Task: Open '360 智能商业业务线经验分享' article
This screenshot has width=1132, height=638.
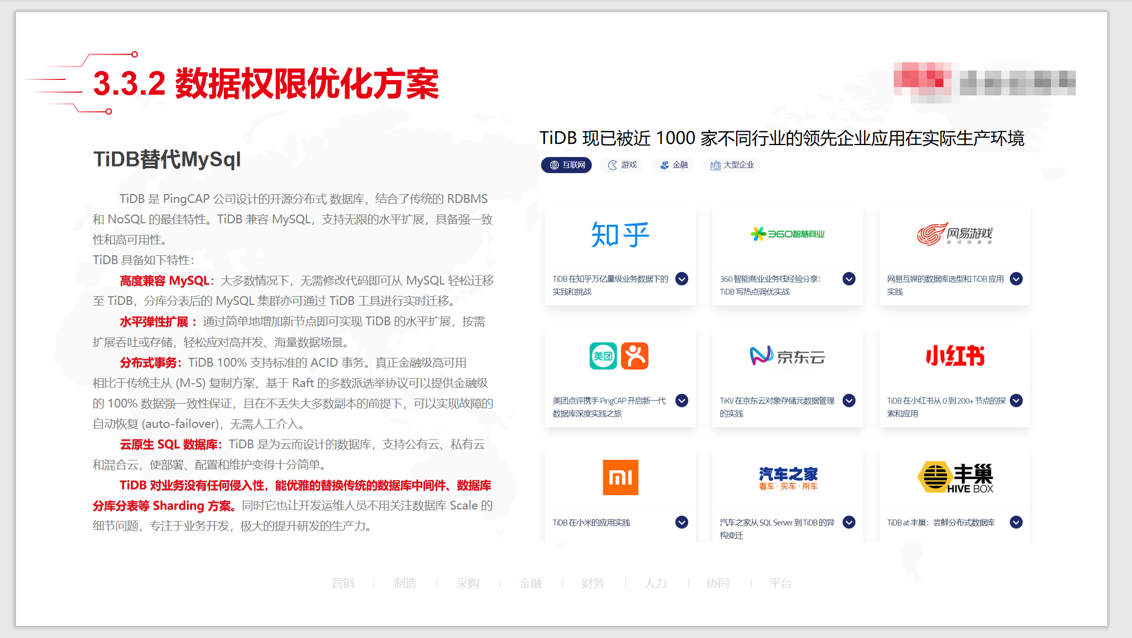Action: (770, 285)
